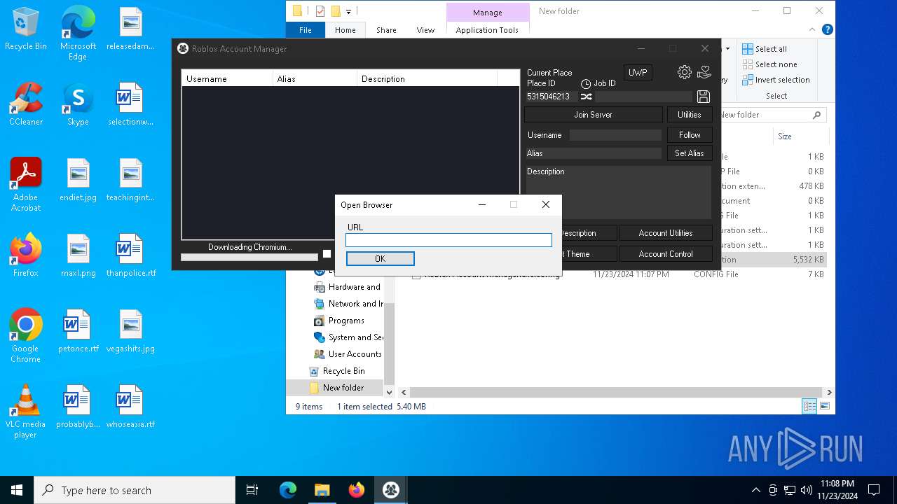Show hidden system tray icons
This screenshot has height=504, width=897.
(755, 490)
